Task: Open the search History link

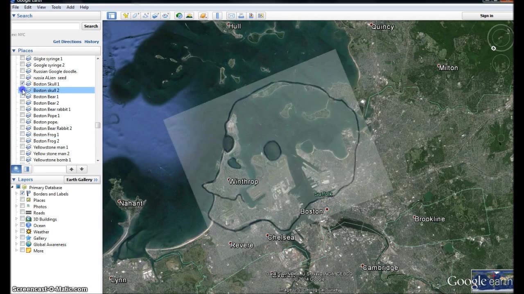Action: (92, 42)
